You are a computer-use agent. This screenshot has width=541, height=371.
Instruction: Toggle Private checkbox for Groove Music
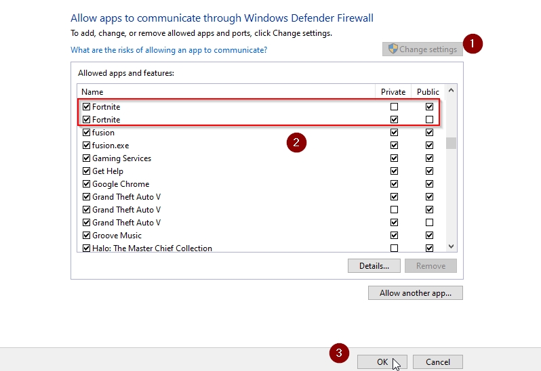pyautogui.click(x=394, y=236)
